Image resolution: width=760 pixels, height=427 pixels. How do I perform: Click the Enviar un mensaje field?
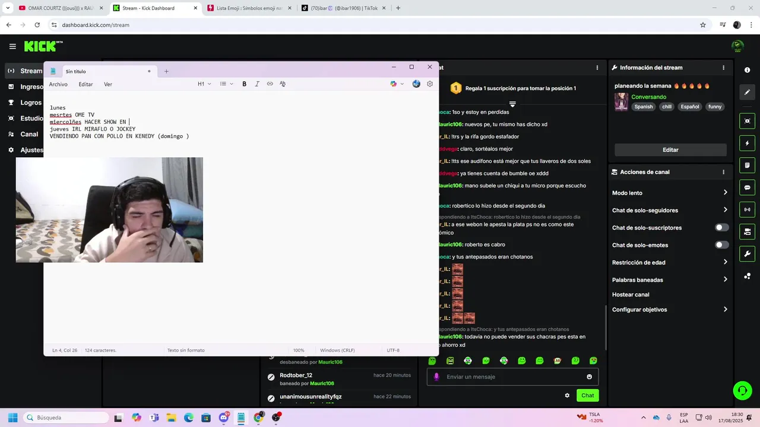tap(512, 377)
